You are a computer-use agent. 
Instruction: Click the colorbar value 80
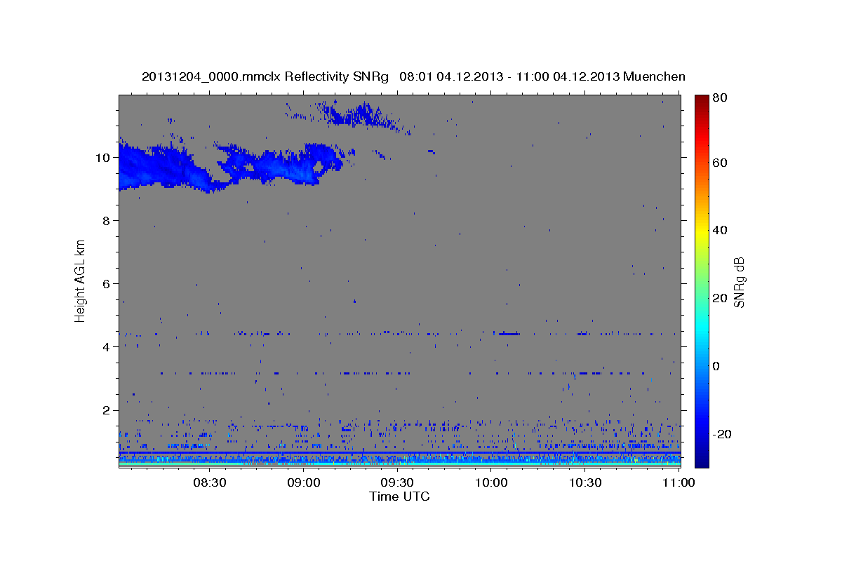tap(719, 98)
